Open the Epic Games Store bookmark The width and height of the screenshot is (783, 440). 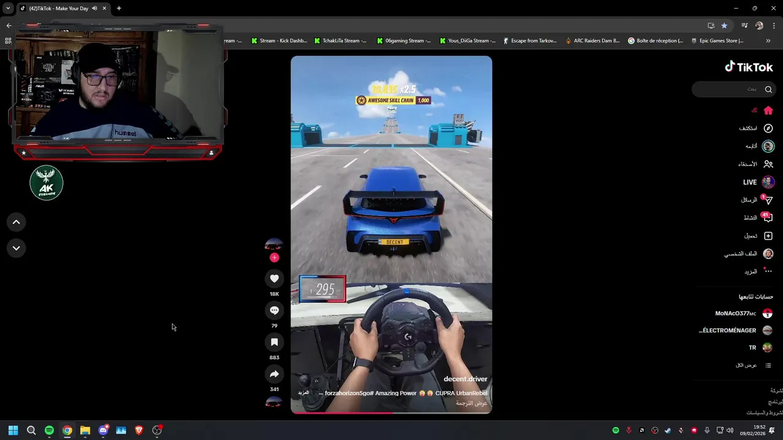(718, 41)
